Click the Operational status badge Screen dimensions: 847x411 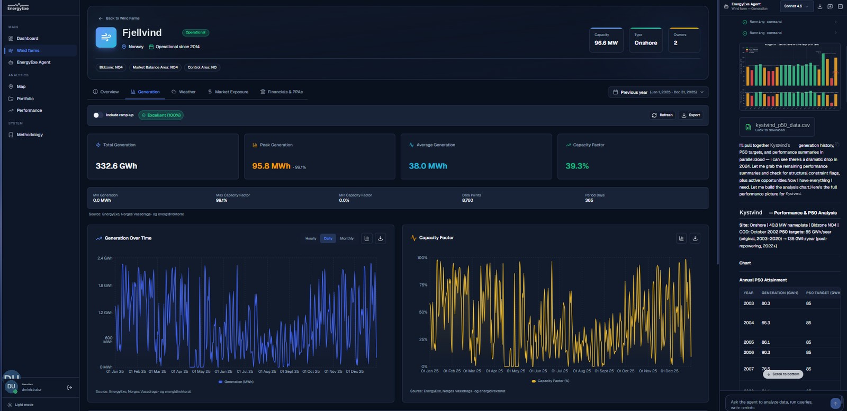[195, 32]
